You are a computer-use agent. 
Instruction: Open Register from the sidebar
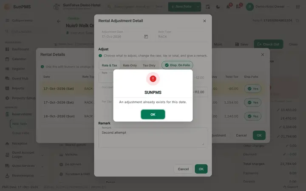tap(18, 69)
